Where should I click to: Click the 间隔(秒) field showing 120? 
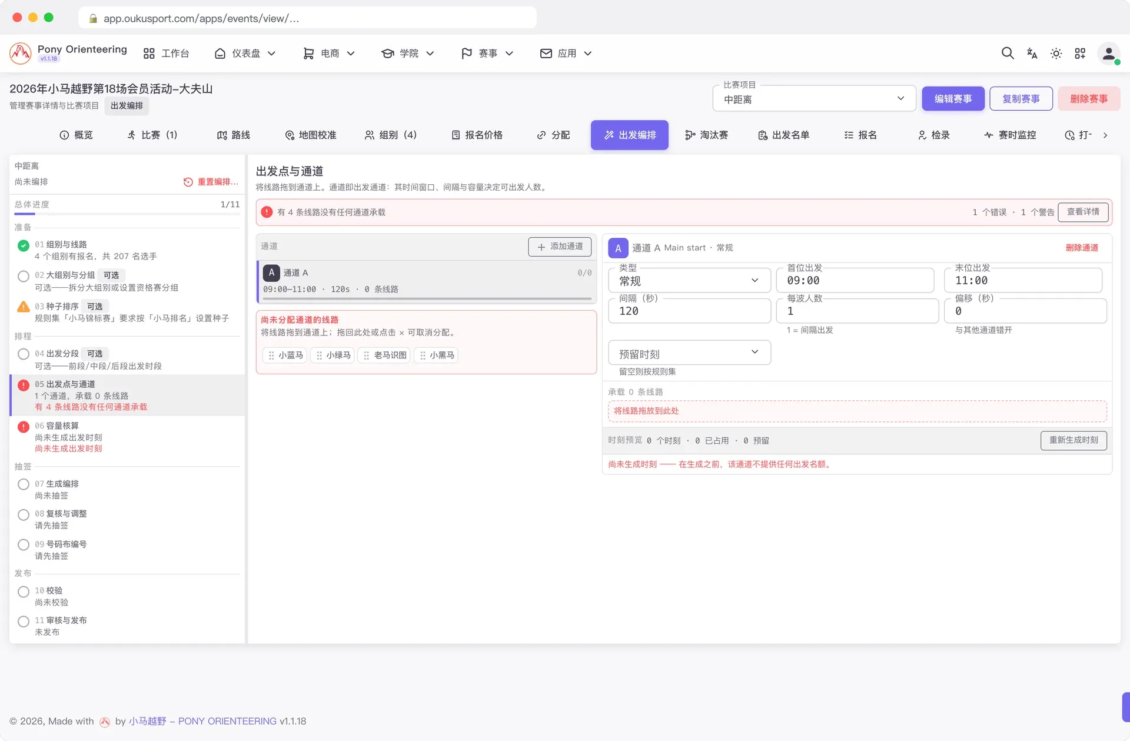[689, 311]
